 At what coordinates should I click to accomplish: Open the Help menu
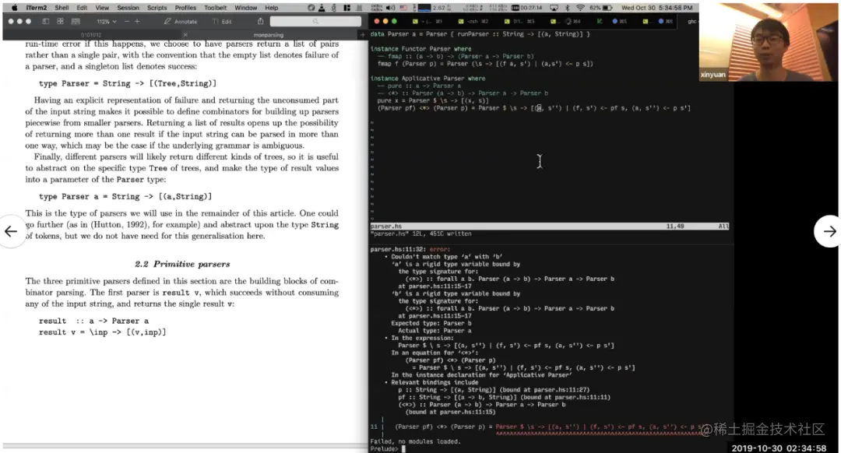tap(272, 8)
